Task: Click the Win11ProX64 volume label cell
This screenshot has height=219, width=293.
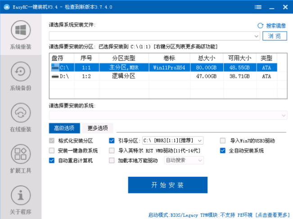Action: (169, 67)
